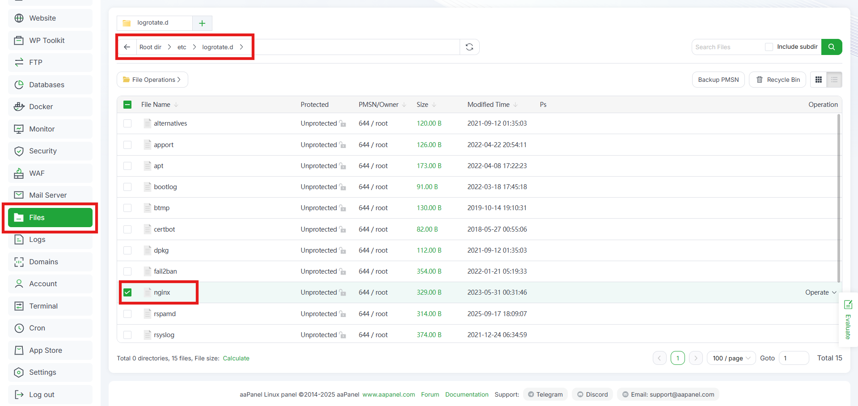Open Monitor section
Image resolution: width=858 pixels, height=406 pixels.
[x=50, y=129]
